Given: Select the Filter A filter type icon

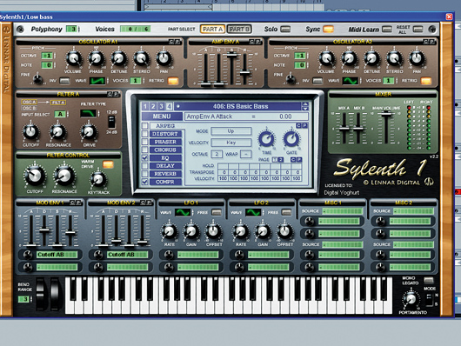Looking at the screenshot, I should pos(88,113).
